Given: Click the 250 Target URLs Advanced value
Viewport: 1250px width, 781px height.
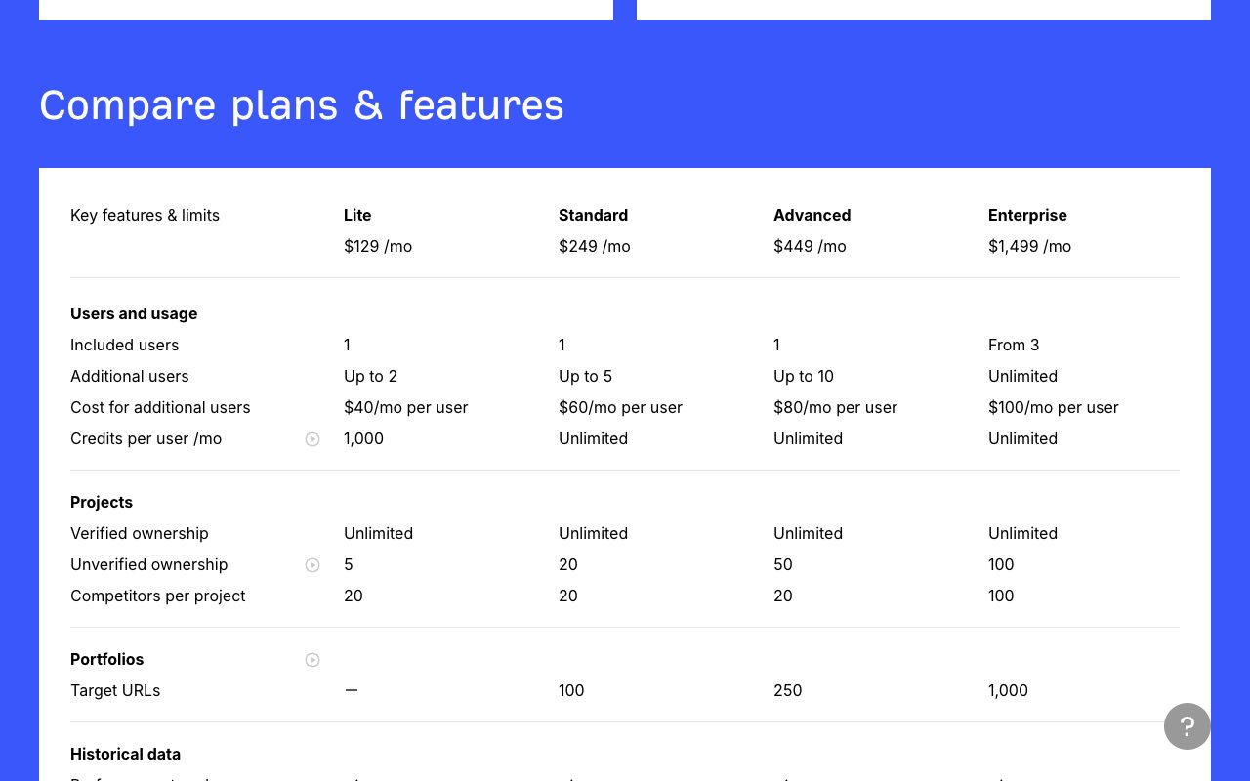Looking at the screenshot, I should click(787, 690).
